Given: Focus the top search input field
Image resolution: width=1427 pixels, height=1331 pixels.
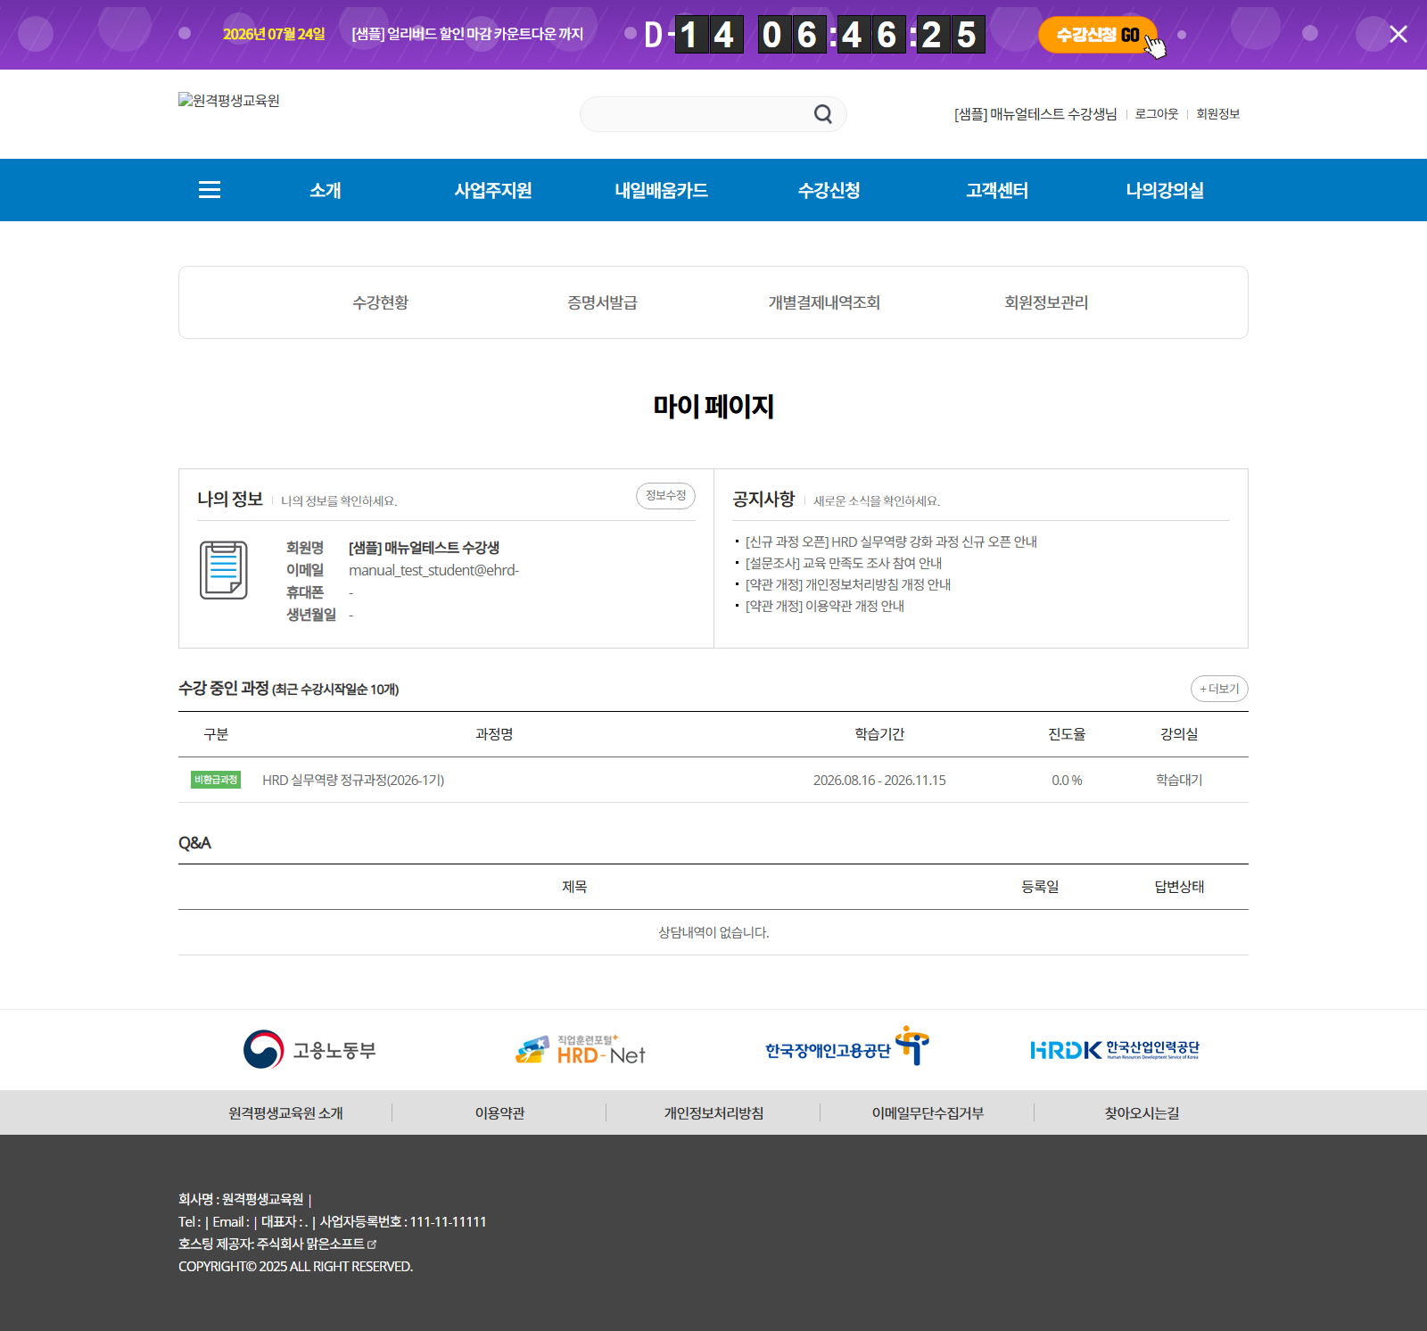Looking at the screenshot, I should tap(696, 114).
